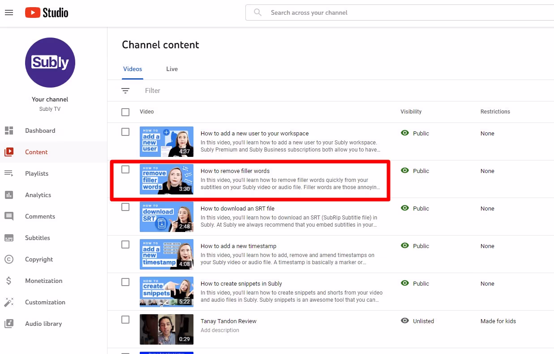Click 'Add description' under Tanay Tandon Review
The width and height of the screenshot is (554, 354).
[x=220, y=330]
